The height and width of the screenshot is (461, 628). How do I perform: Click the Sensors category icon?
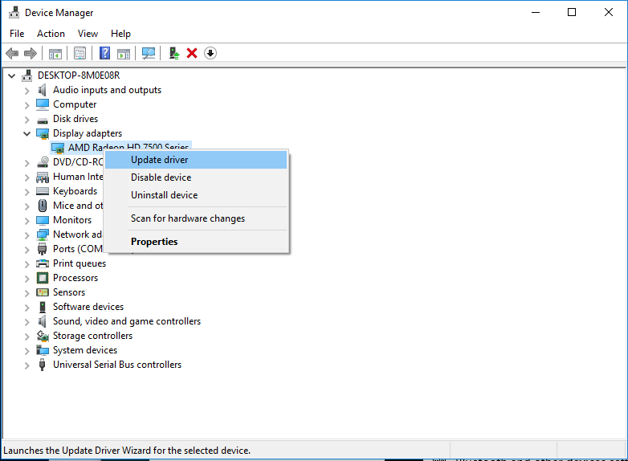[x=43, y=292]
